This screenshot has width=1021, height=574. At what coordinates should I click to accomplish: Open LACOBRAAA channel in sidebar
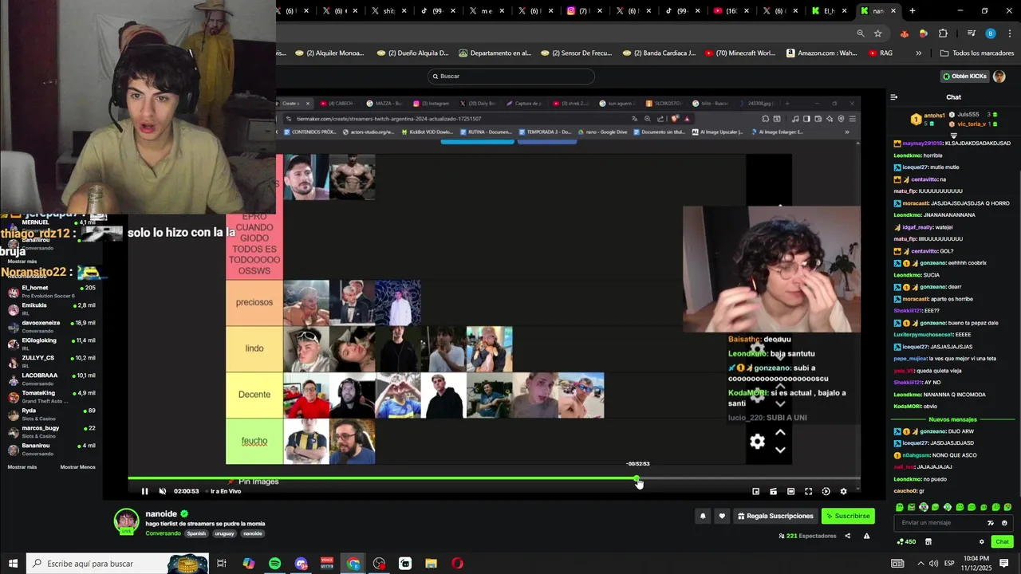[52, 379]
